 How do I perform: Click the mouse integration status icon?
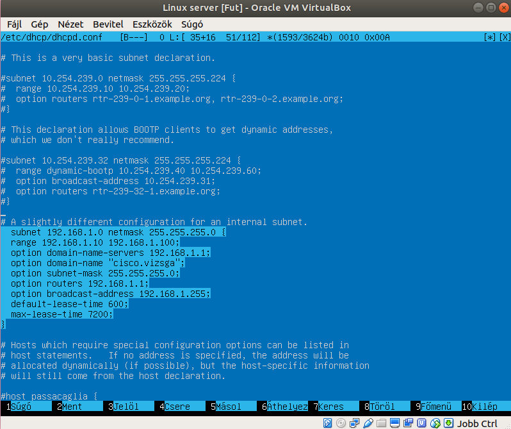(x=435, y=423)
